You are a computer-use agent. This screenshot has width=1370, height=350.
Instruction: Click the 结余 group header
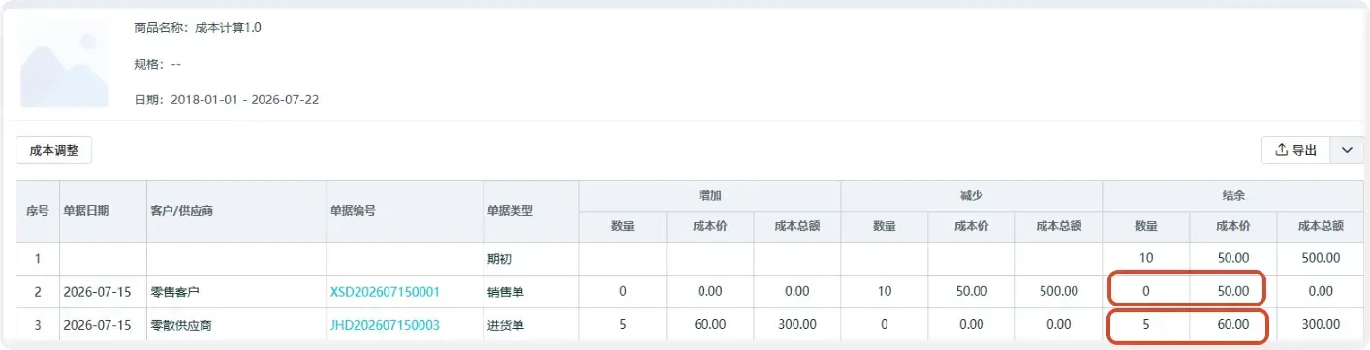(x=1233, y=195)
